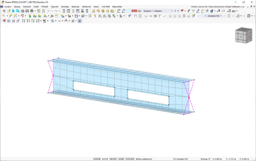Click the highlighted wireframe mesh icon
The image size is (256, 161).
pyautogui.click(x=79, y=21)
